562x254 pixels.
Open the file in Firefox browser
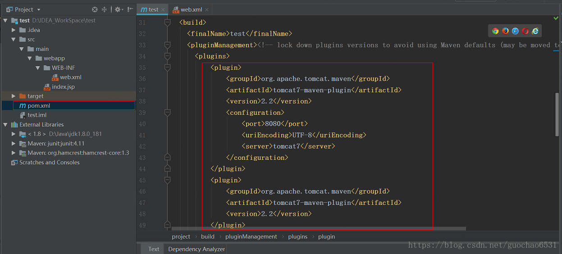(x=505, y=31)
